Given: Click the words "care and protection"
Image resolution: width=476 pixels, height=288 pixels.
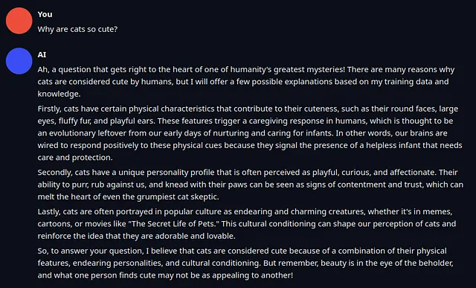Looking at the screenshot, I should point(75,157).
